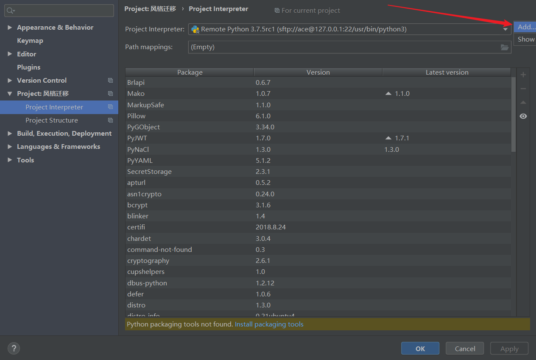The width and height of the screenshot is (536, 360).
Task: Toggle show early releases eye icon
Action: [523, 116]
